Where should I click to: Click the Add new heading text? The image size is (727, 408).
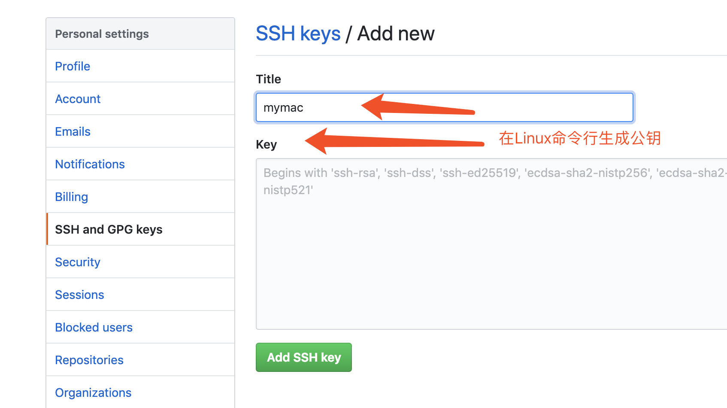[x=396, y=33]
